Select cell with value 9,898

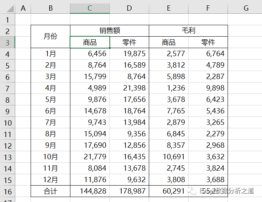[x=208, y=88]
